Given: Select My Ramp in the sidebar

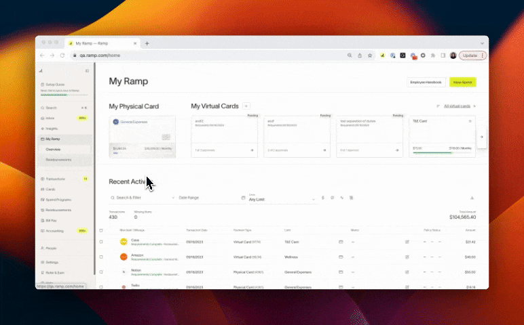Looking at the screenshot, I should pos(64,139).
